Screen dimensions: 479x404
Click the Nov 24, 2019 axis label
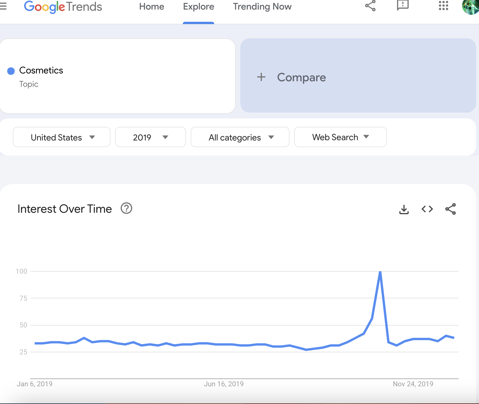click(x=413, y=384)
